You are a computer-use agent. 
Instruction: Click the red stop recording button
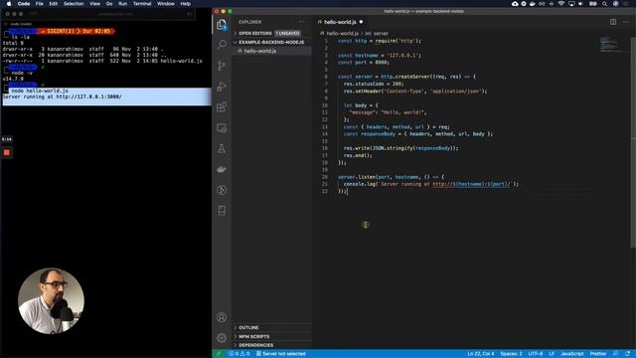[7, 152]
